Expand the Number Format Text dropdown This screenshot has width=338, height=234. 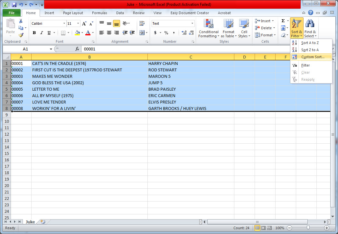192,23
